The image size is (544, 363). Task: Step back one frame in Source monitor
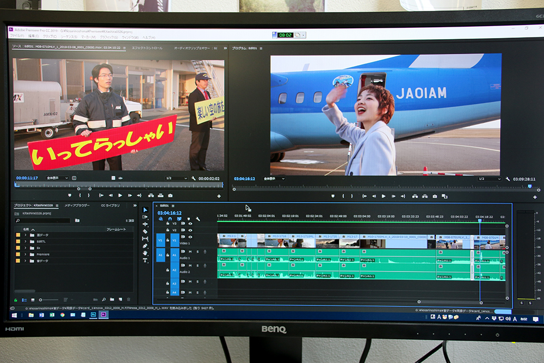[x=110, y=196]
